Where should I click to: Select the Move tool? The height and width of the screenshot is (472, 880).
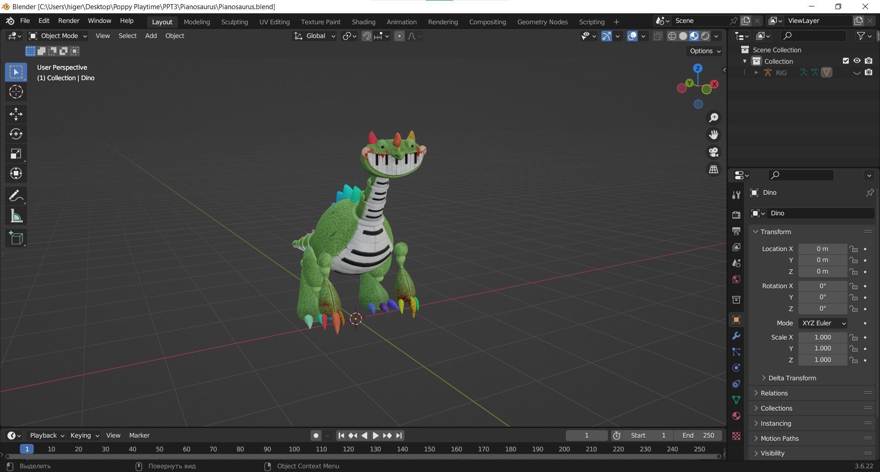coord(16,114)
